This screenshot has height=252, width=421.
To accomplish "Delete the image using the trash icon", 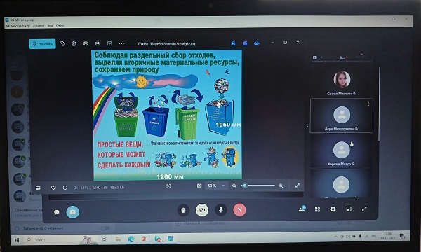I will click(x=74, y=43).
